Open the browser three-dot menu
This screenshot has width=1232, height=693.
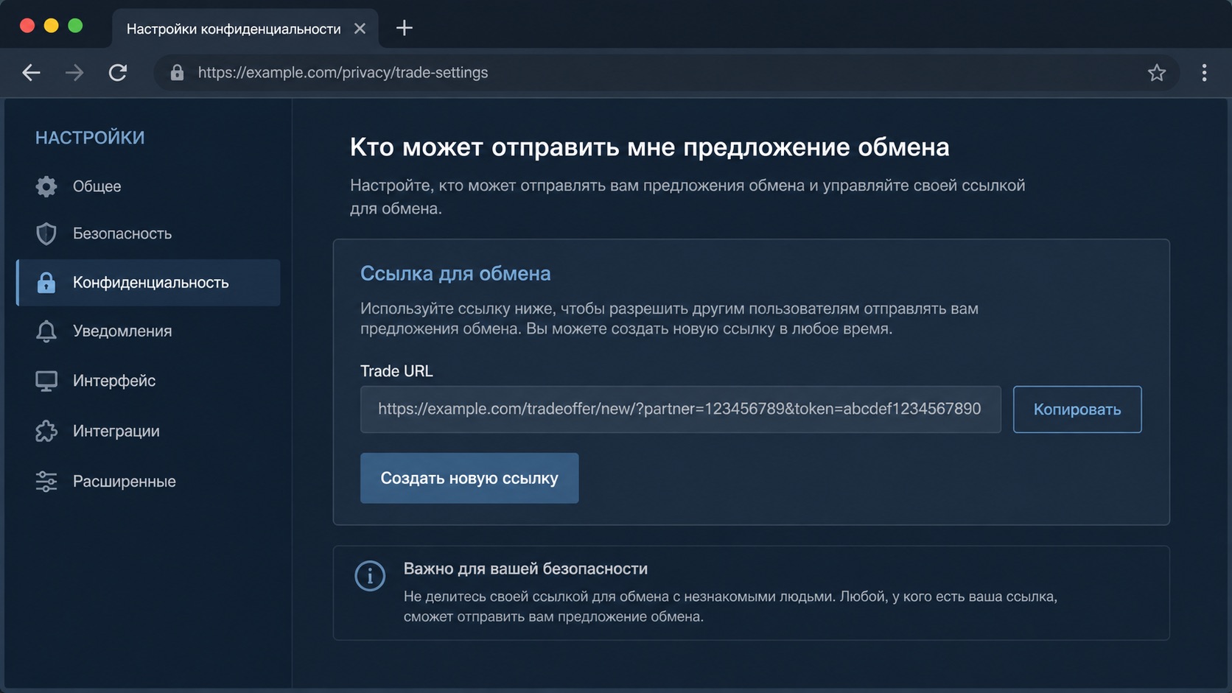coord(1204,72)
